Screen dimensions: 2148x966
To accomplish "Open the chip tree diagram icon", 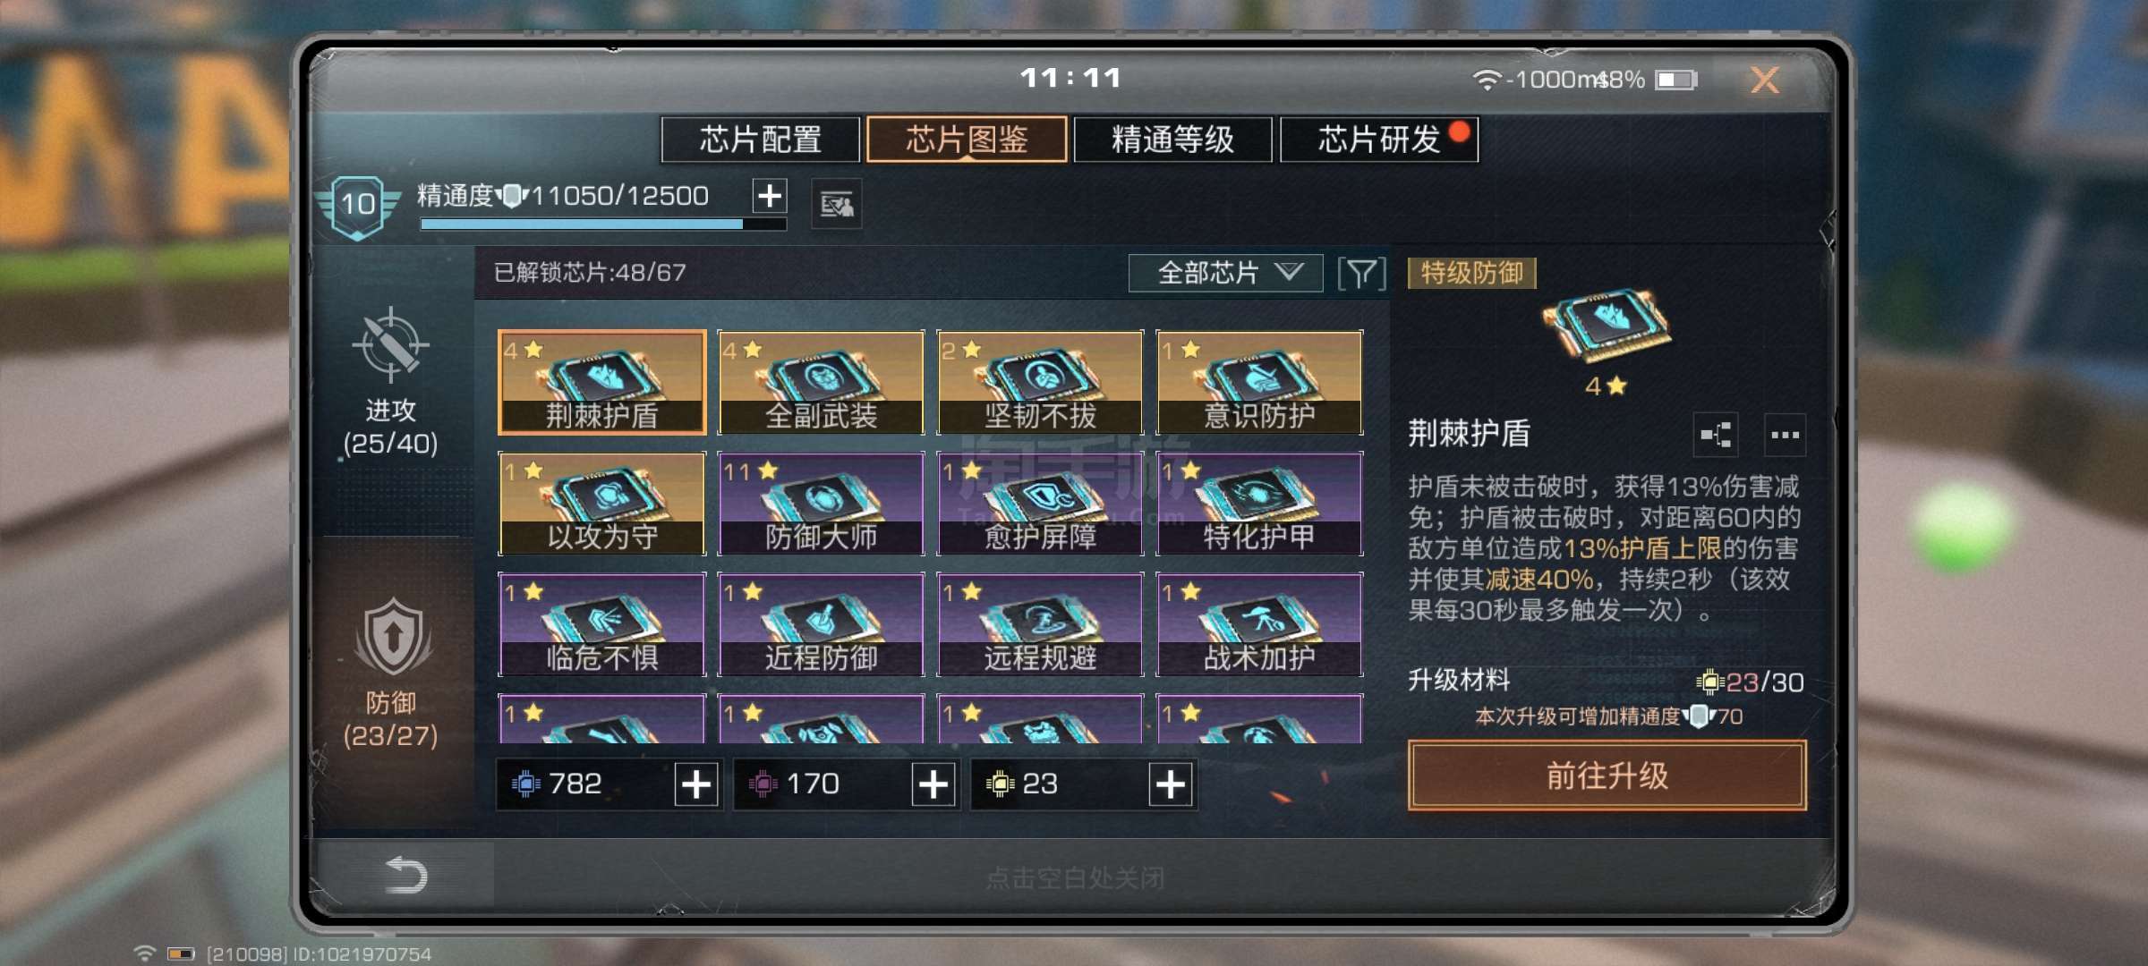I will tap(1716, 435).
